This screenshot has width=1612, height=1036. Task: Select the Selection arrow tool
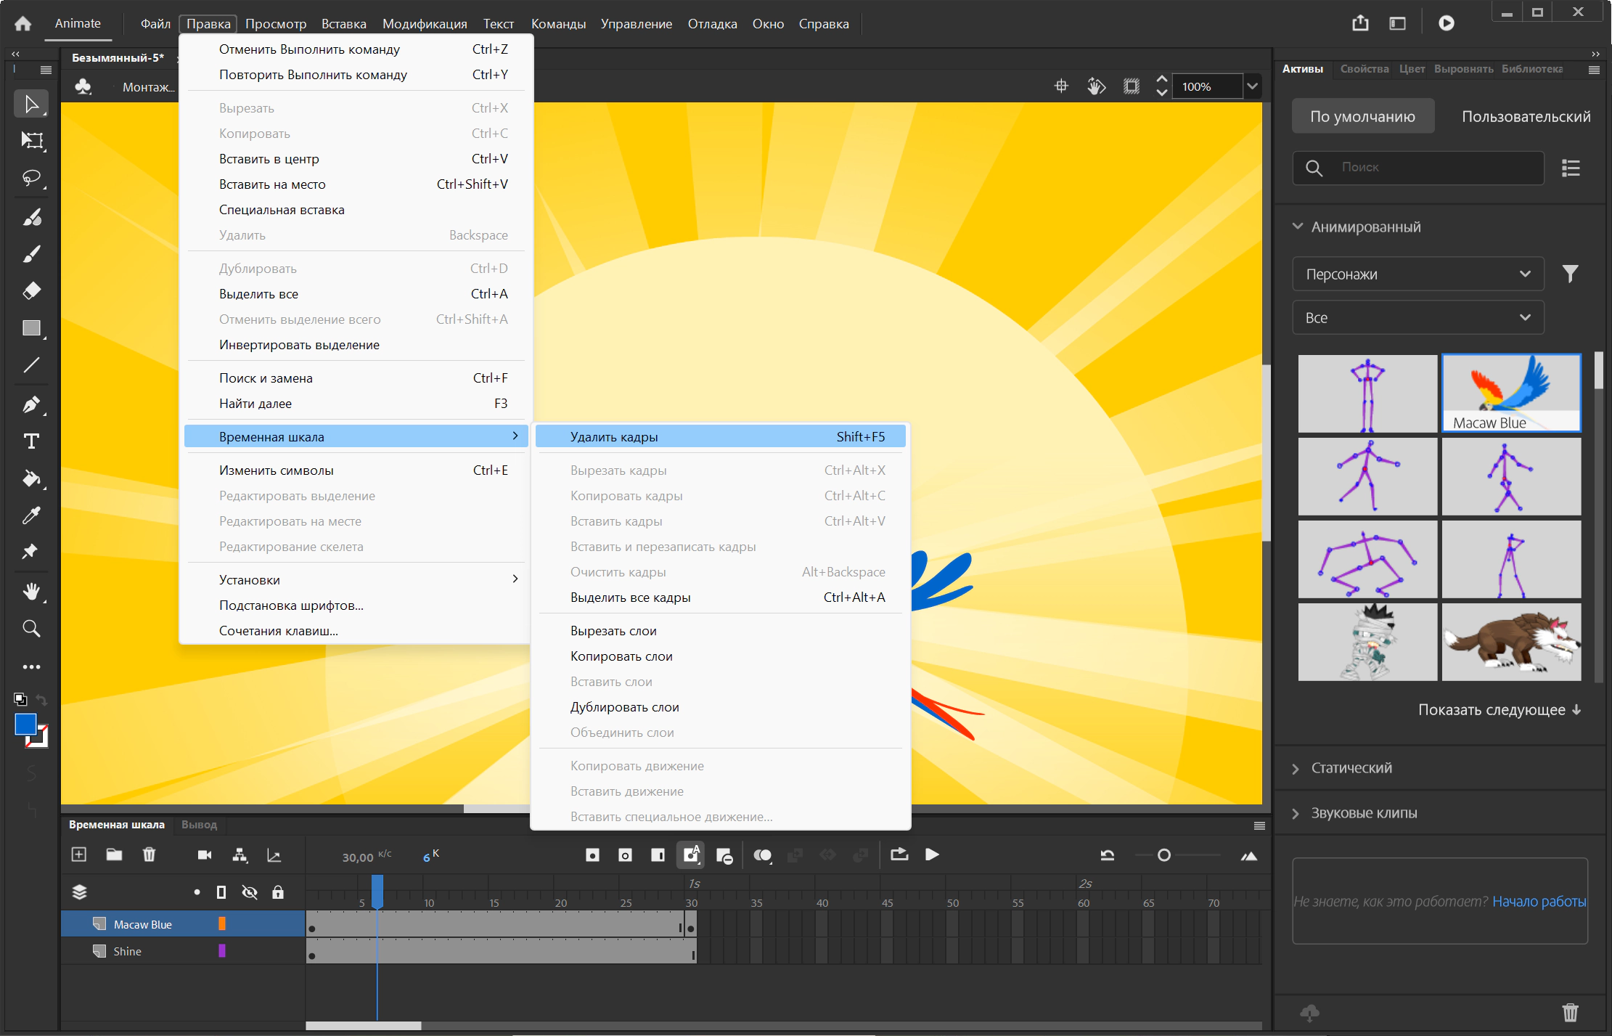pyautogui.click(x=31, y=104)
